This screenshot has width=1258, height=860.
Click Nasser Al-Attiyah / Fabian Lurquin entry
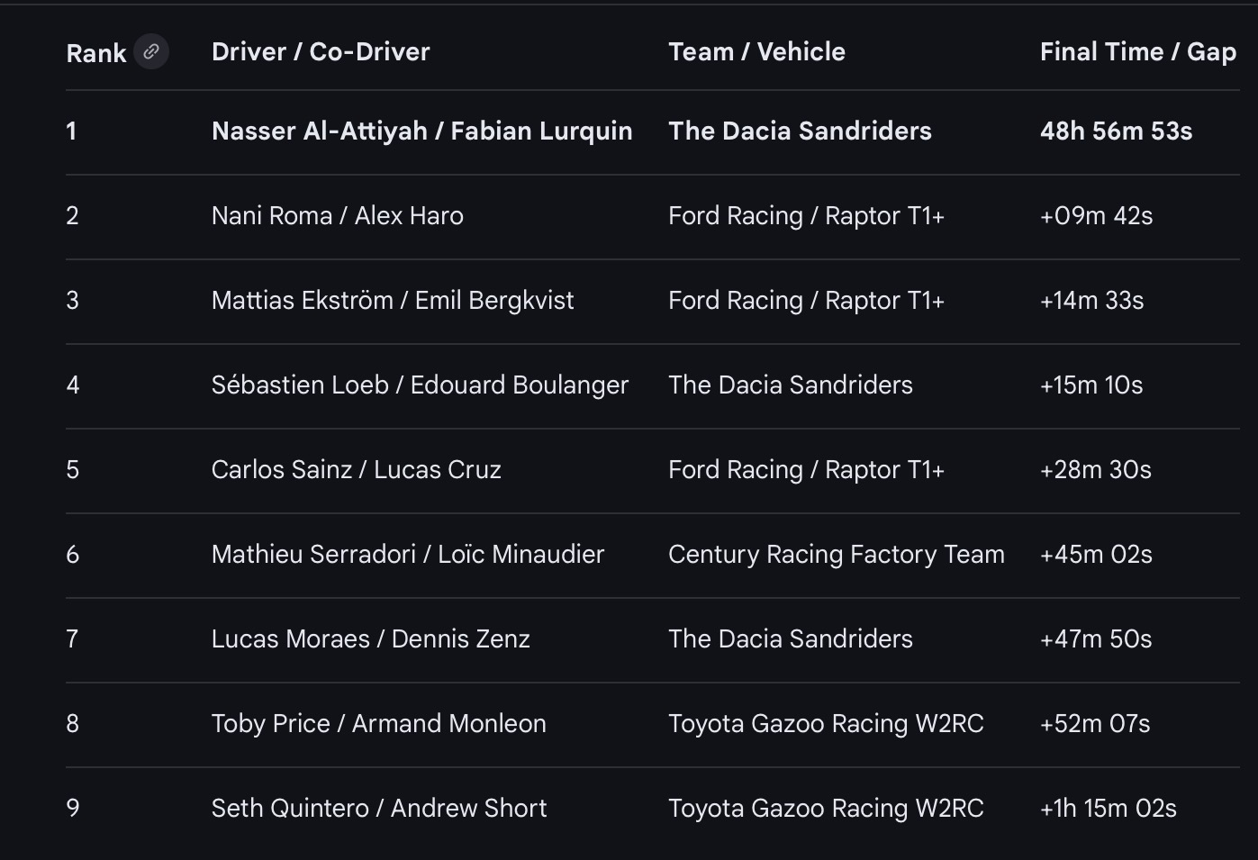tap(421, 131)
